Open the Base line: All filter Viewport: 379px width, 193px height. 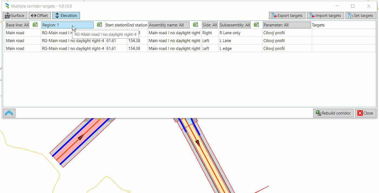[x=17, y=25]
